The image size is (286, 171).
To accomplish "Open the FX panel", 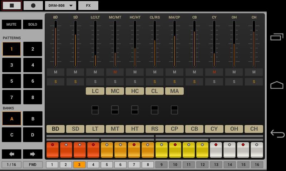I will click(88, 5).
